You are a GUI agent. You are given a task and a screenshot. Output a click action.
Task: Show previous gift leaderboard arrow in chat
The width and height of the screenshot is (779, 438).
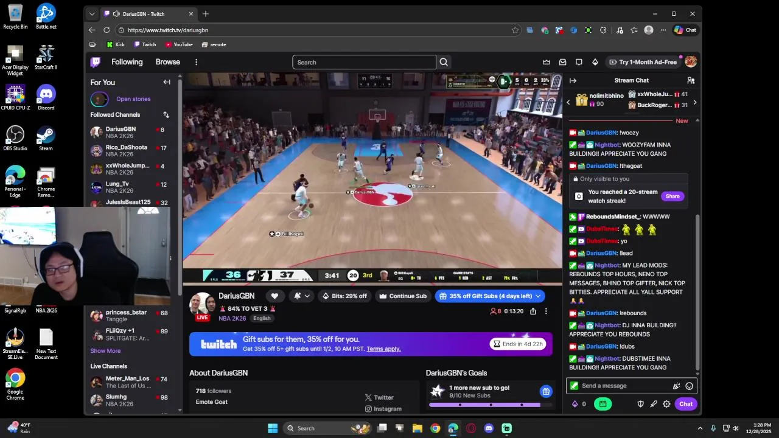tap(568, 102)
